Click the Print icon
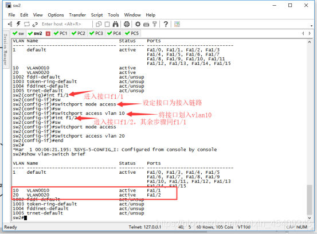The width and height of the screenshot is (317, 234). tap(127, 24)
